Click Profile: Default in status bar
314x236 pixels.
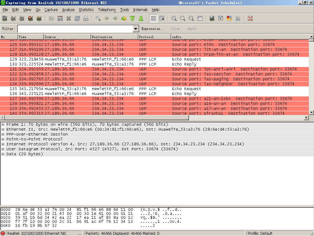260,234
